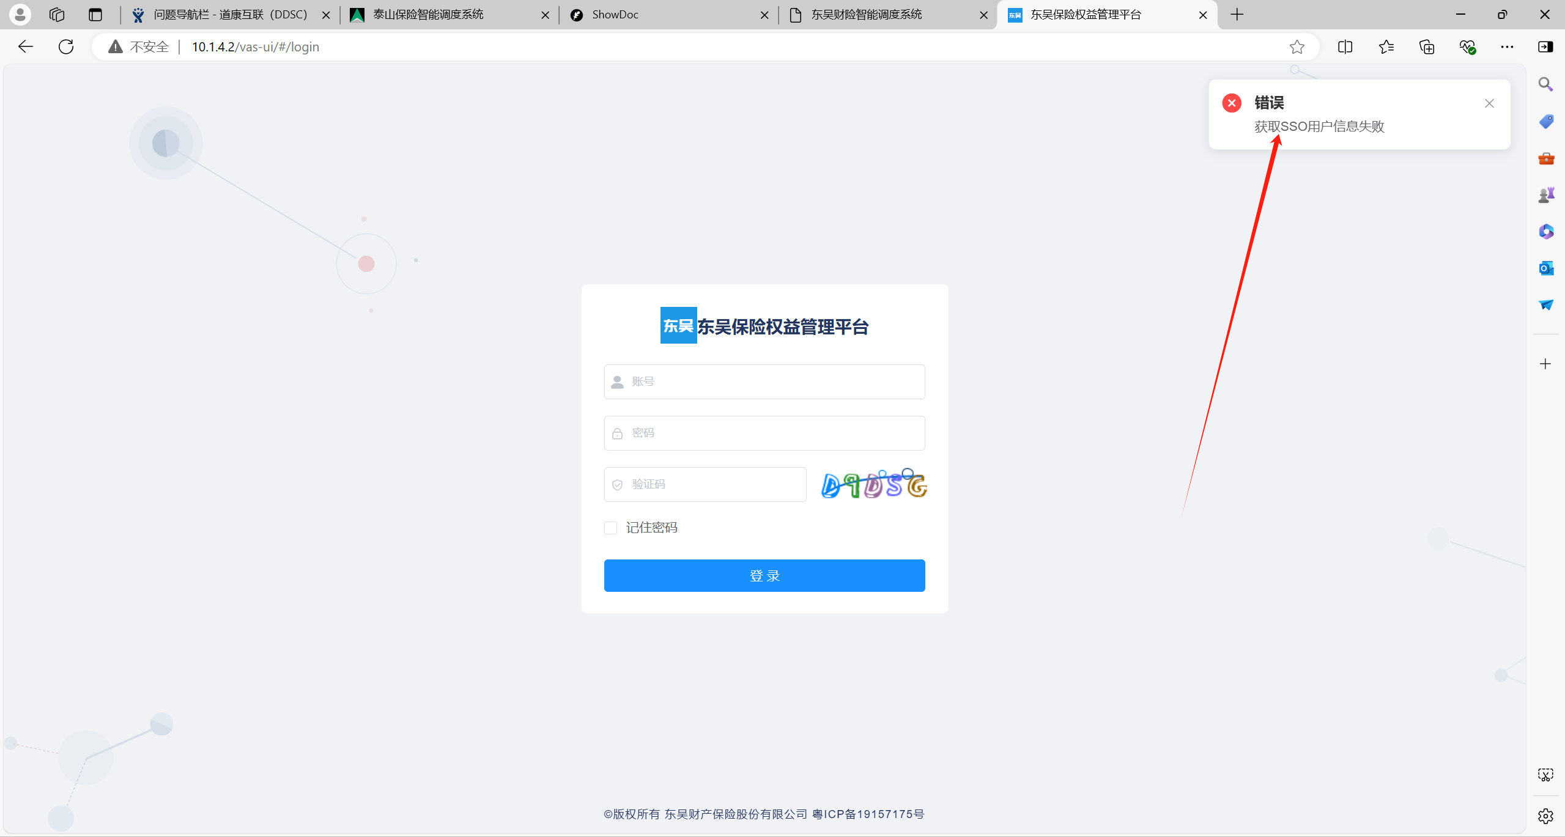Open the sidebar paper plane Drop icon
This screenshot has width=1565, height=837.
pyautogui.click(x=1545, y=304)
